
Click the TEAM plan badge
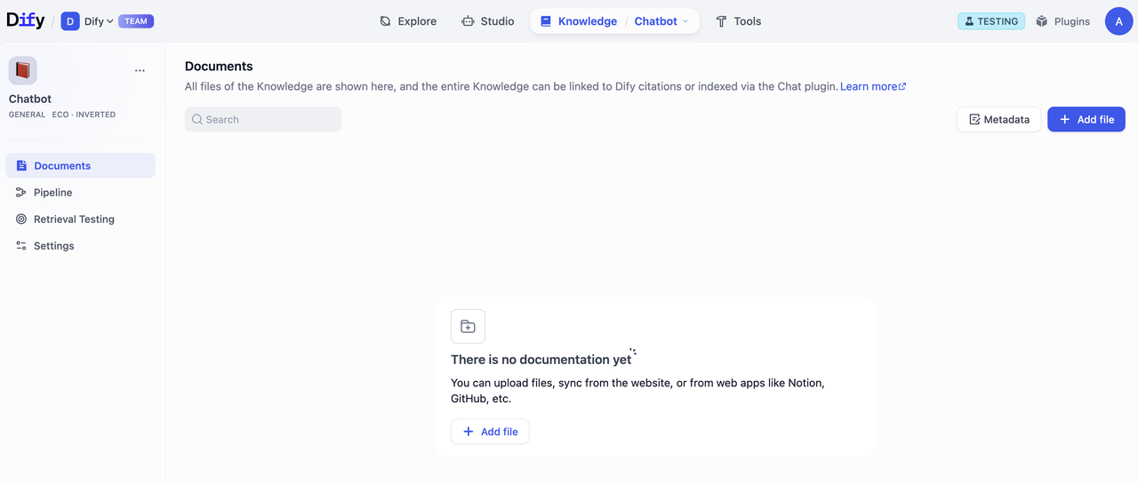tap(136, 21)
